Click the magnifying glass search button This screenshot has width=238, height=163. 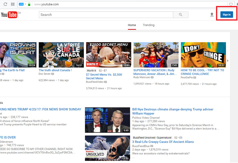181,15
